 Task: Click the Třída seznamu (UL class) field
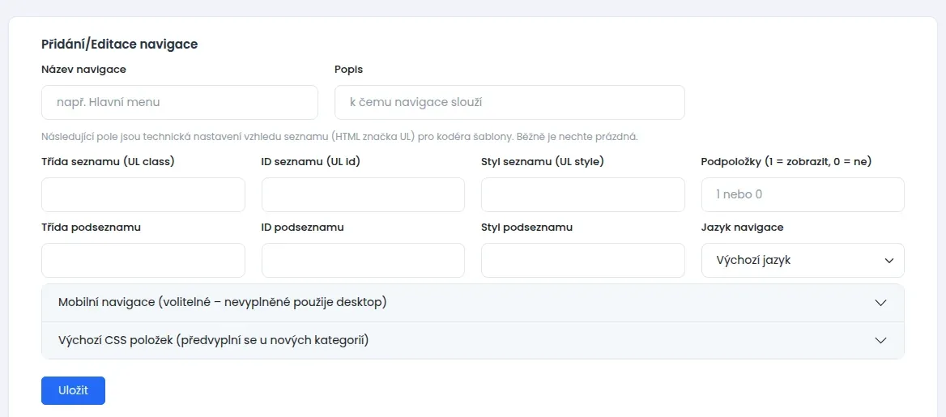pyautogui.click(x=143, y=195)
